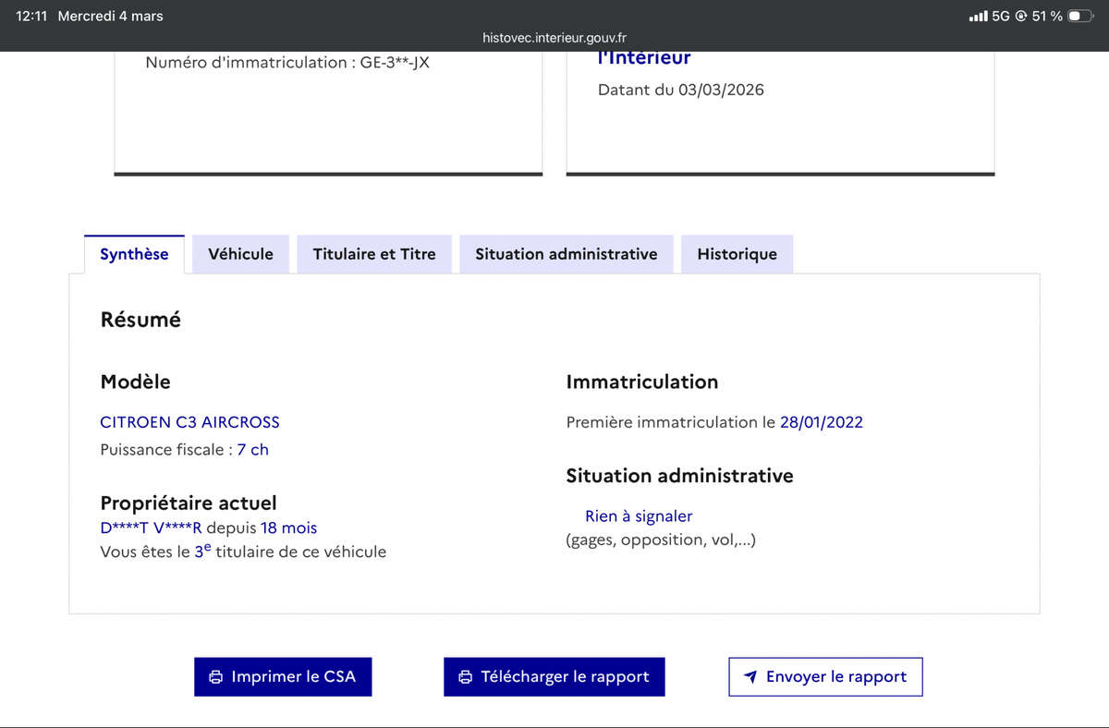The width and height of the screenshot is (1109, 728).
Task: Tap the histovec.interieur.gouv.fr address bar
Action: click(554, 38)
